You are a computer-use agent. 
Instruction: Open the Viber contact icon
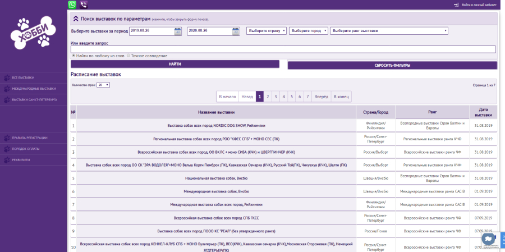point(84,4)
